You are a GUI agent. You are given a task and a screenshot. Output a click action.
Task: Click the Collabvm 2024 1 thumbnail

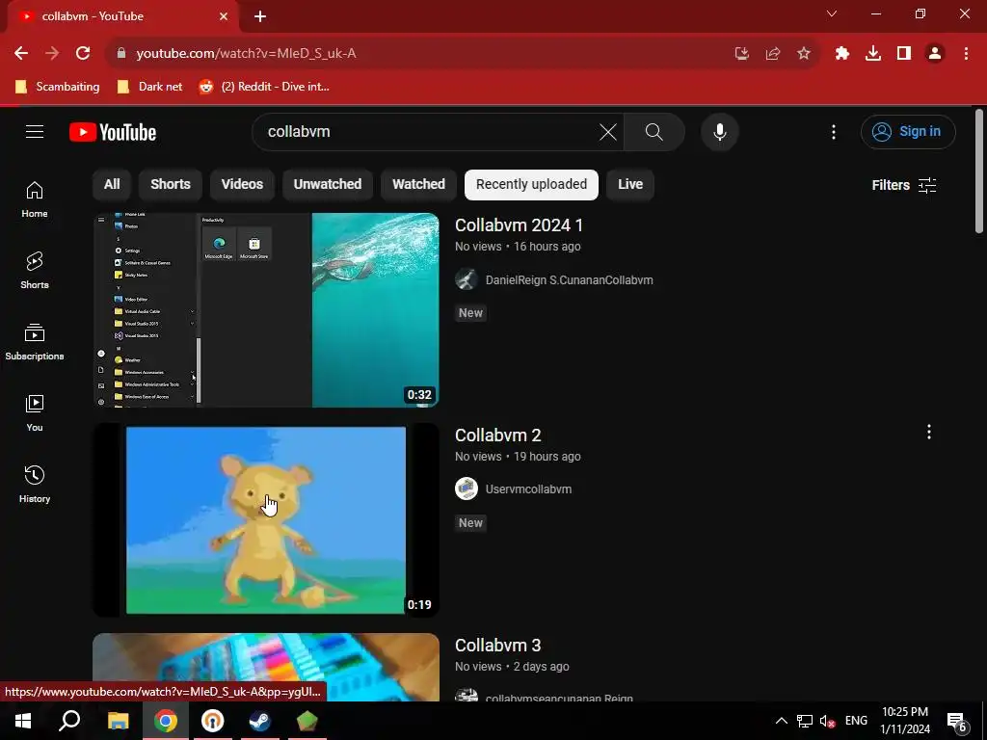(266, 309)
